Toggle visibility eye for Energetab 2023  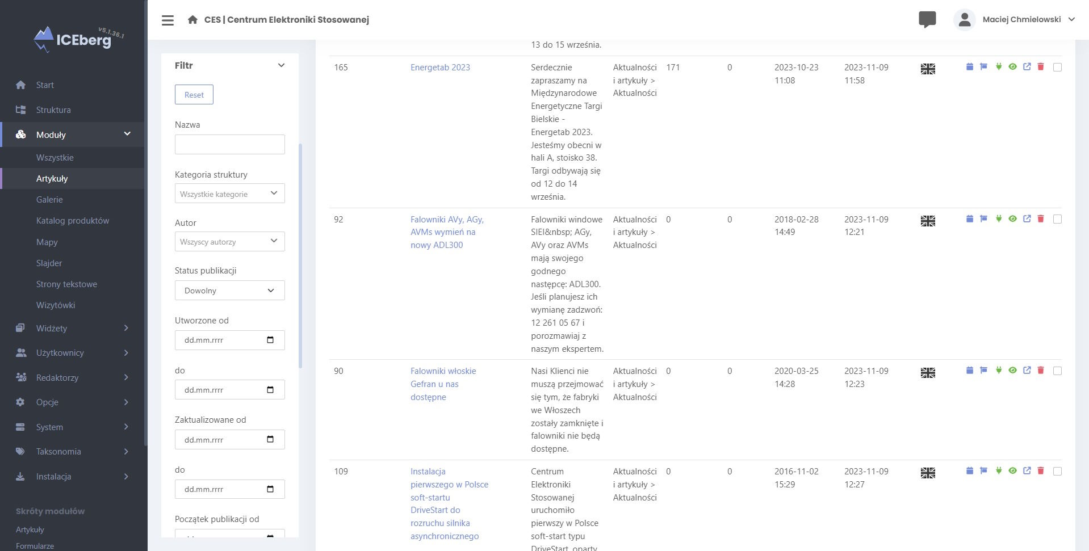coord(1012,67)
